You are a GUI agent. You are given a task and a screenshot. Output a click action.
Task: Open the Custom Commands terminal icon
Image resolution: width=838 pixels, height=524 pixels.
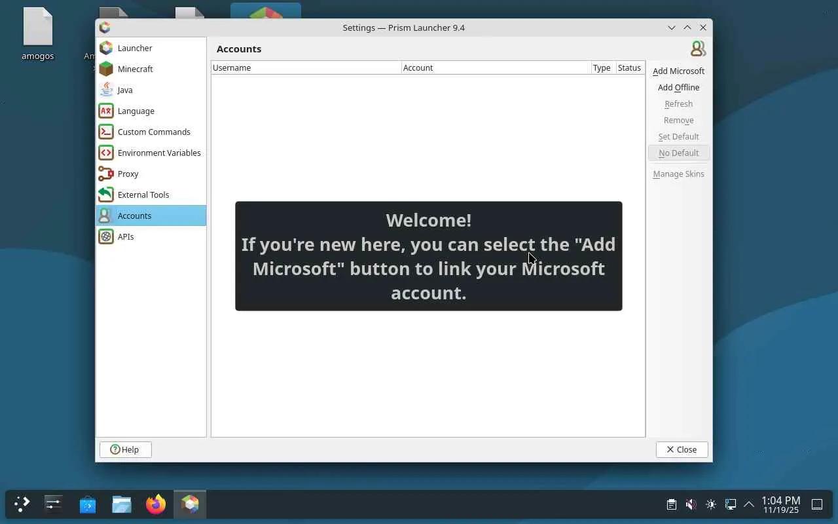coord(106,132)
